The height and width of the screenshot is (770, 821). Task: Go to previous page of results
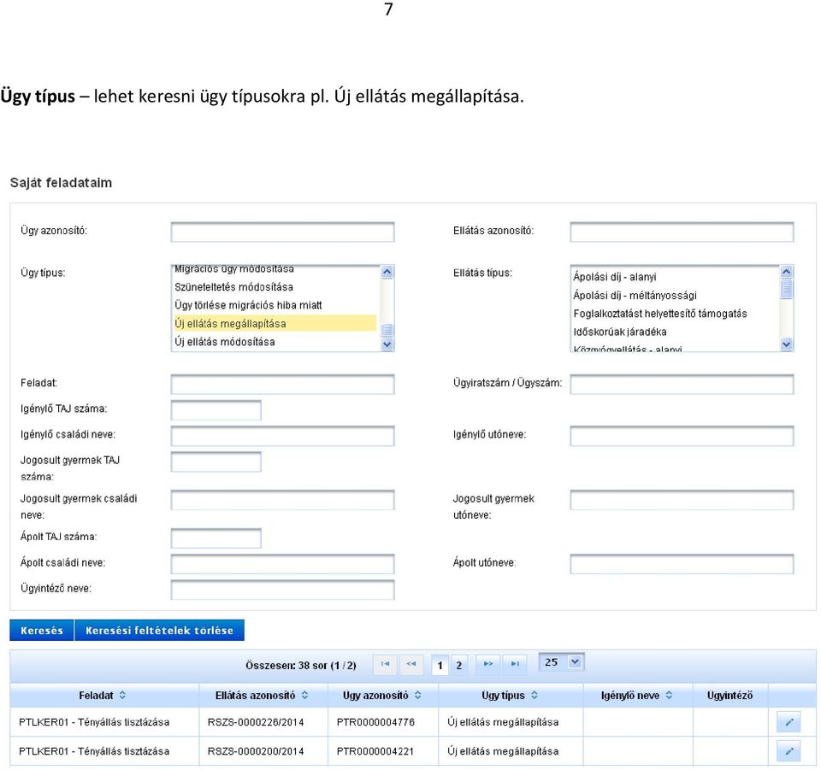point(411,664)
